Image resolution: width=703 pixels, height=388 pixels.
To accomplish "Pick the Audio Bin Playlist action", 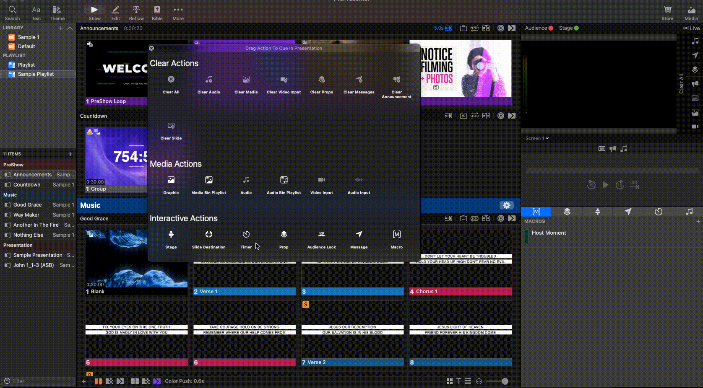I will (x=284, y=180).
